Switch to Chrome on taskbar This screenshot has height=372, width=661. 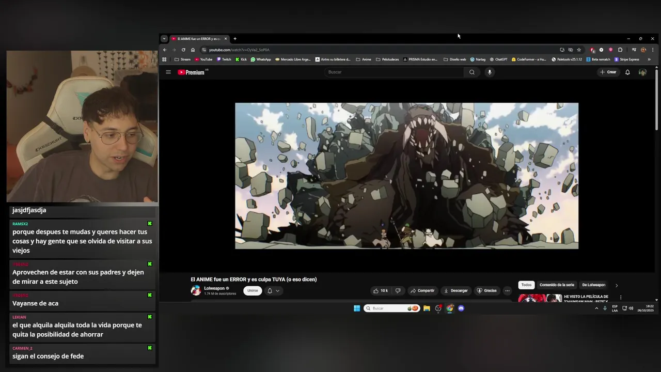(x=450, y=308)
